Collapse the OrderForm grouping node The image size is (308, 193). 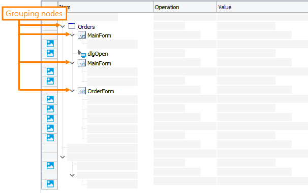[x=72, y=91]
